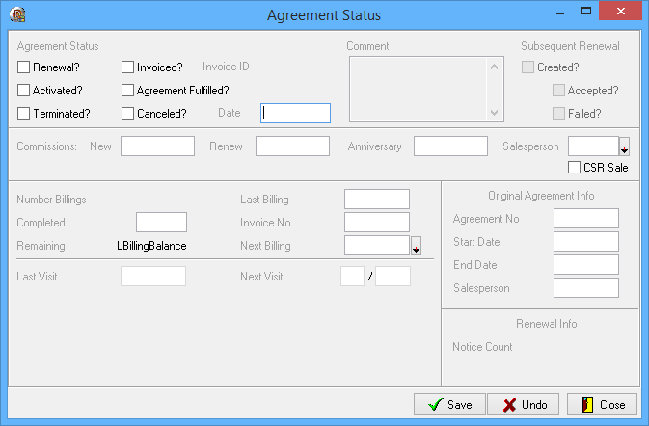Click the Comment scrollbar up arrow
This screenshot has height=426, width=649.
(x=494, y=67)
